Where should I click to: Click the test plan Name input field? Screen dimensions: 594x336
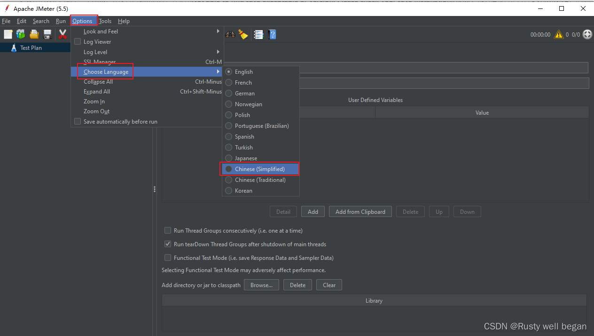point(406,68)
